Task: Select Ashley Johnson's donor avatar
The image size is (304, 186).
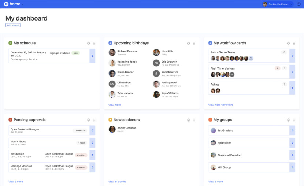Action: 112,129
